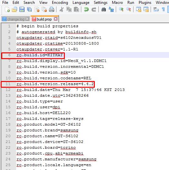Viewport: 169px width, 170px height.
Task: Undo the last action with the green arrow
Action: point(86,9)
